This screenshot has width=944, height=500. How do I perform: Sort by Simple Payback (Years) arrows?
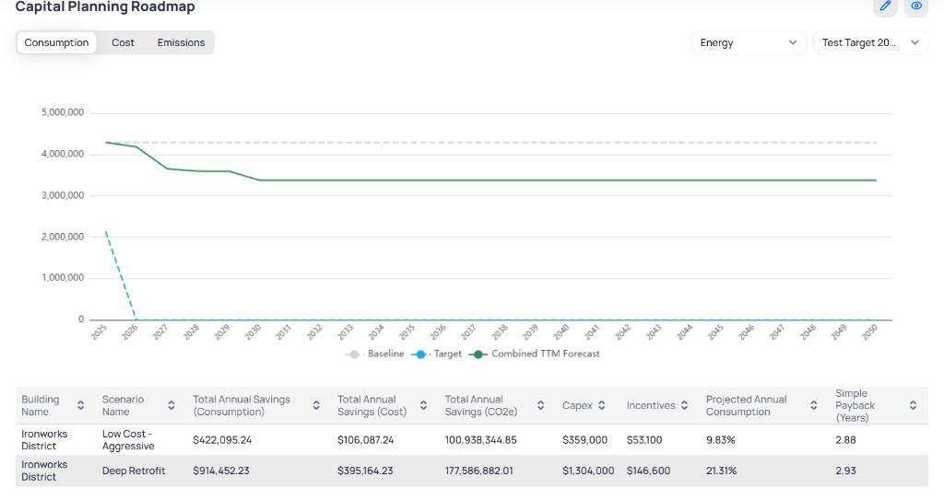(x=913, y=405)
